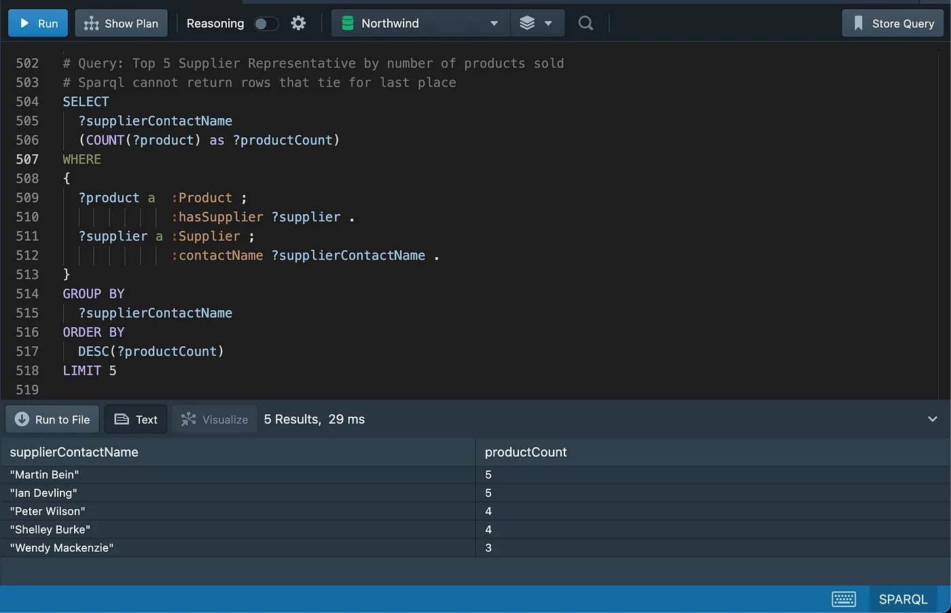Click the ORDER BY keyword line
The image size is (951, 613).
coord(94,332)
